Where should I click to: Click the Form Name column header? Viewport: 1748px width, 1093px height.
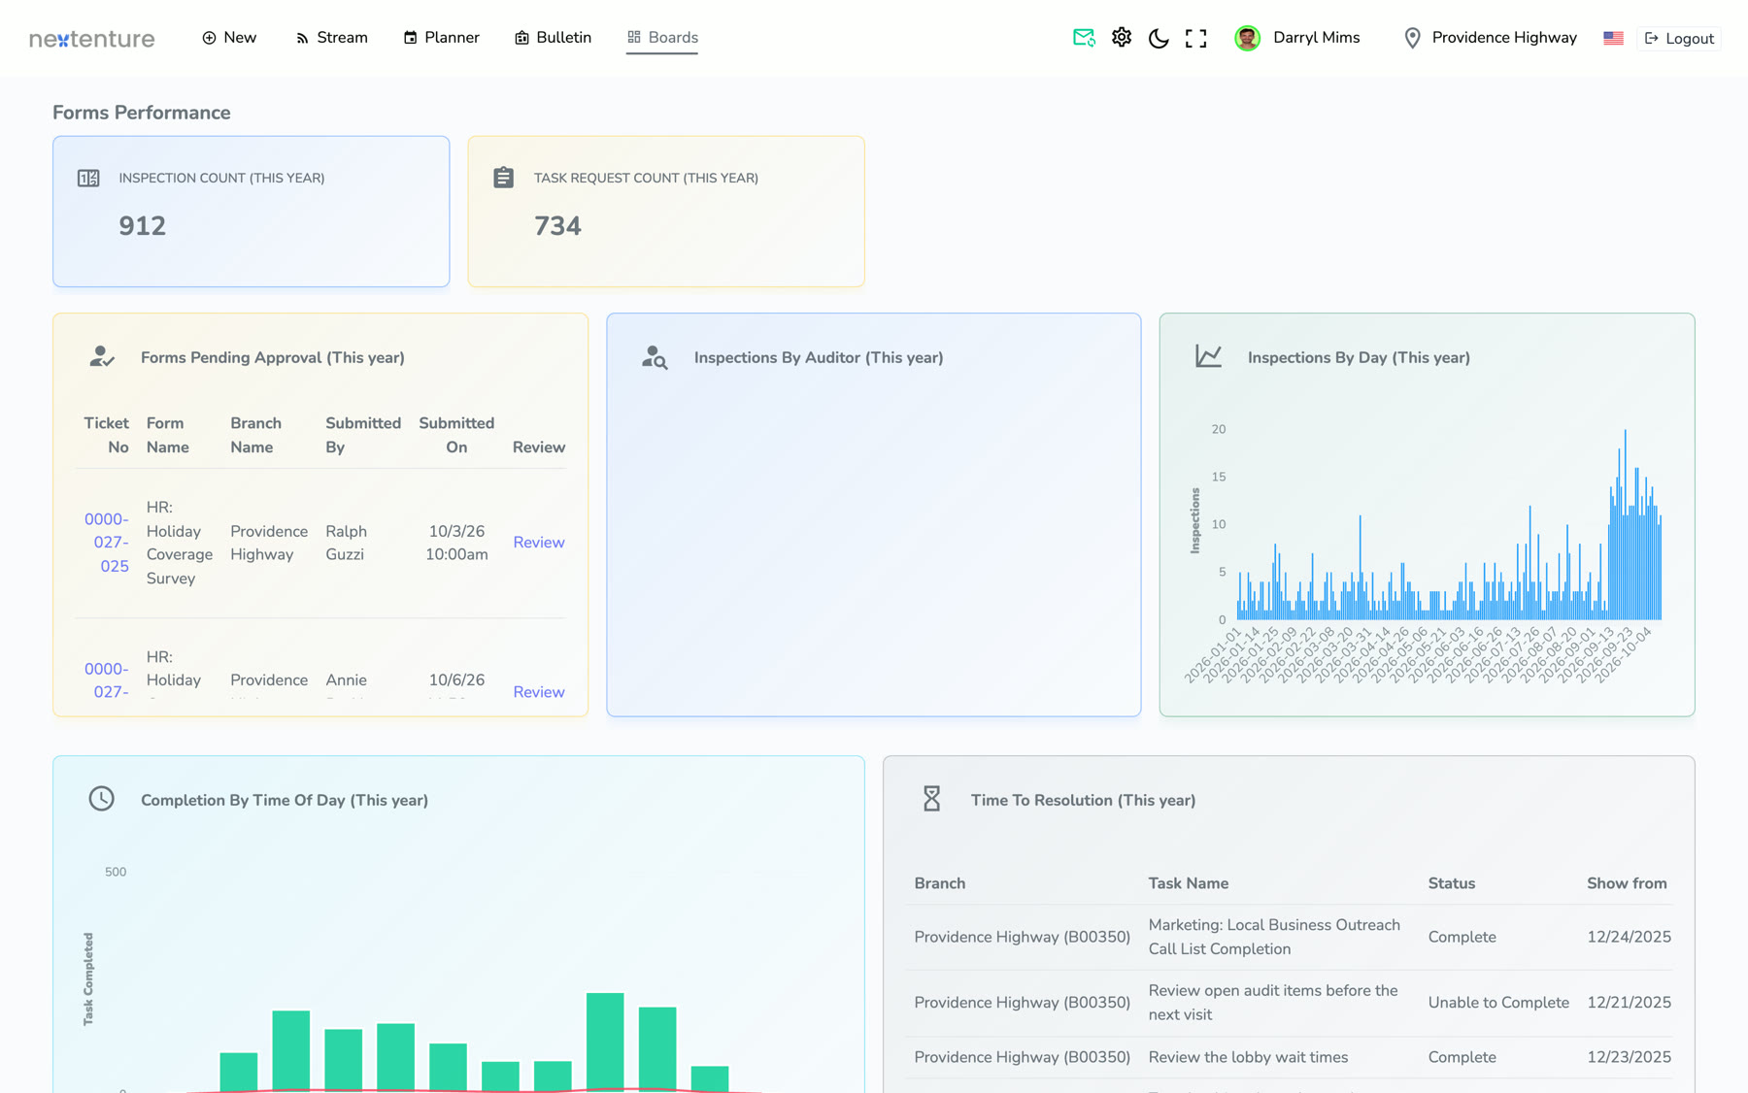tap(168, 435)
